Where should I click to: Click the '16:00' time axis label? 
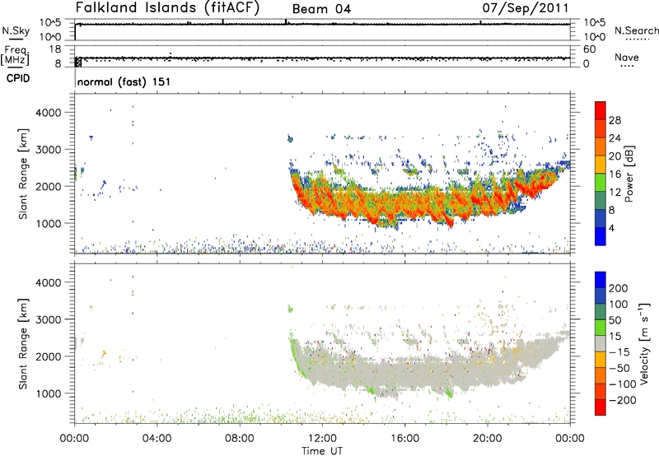pyautogui.click(x=404, y=439)
